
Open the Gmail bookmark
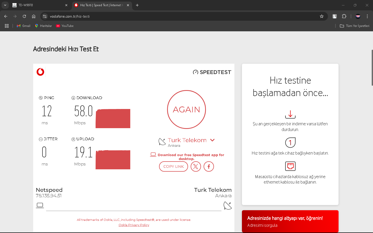[x=24, y=26]
